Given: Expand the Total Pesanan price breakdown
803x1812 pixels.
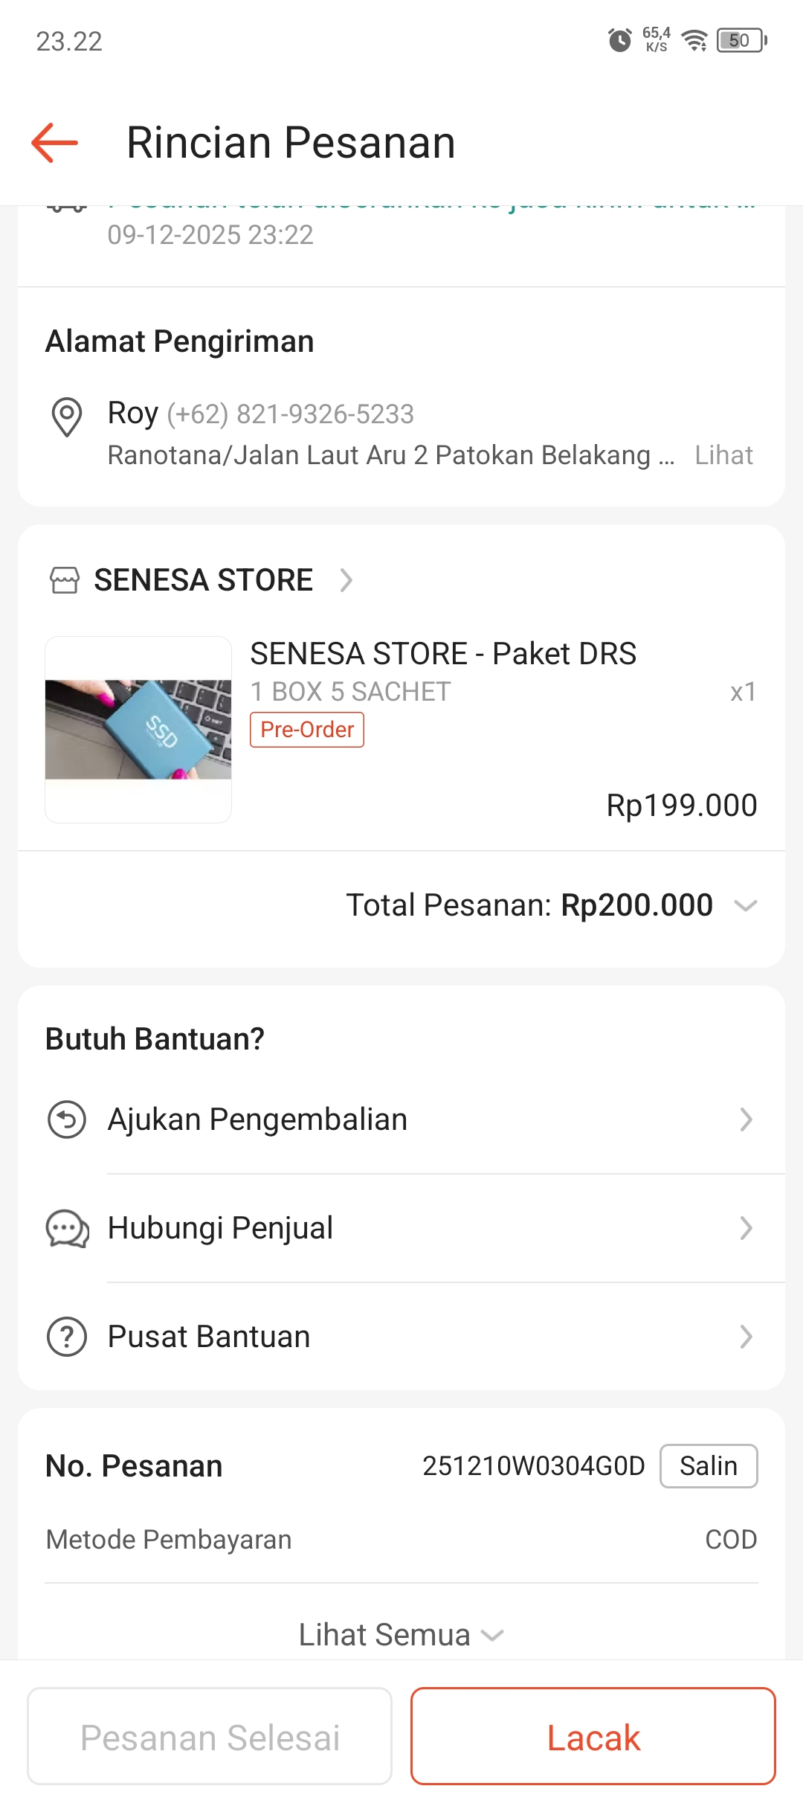Looking at the screenshot, I should (745, 905).
